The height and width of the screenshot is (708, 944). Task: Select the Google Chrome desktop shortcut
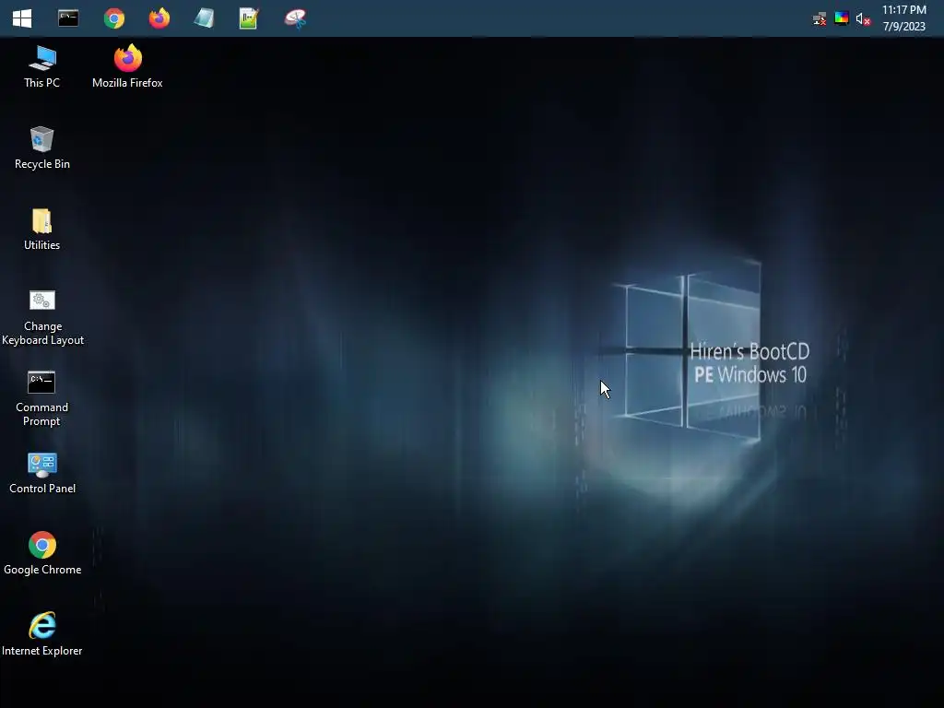(42, 554)
